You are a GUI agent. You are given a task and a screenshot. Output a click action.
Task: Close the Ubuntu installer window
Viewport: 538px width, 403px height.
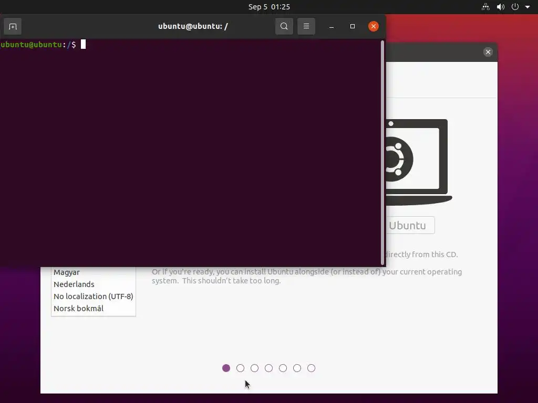(x=488, y=52)
